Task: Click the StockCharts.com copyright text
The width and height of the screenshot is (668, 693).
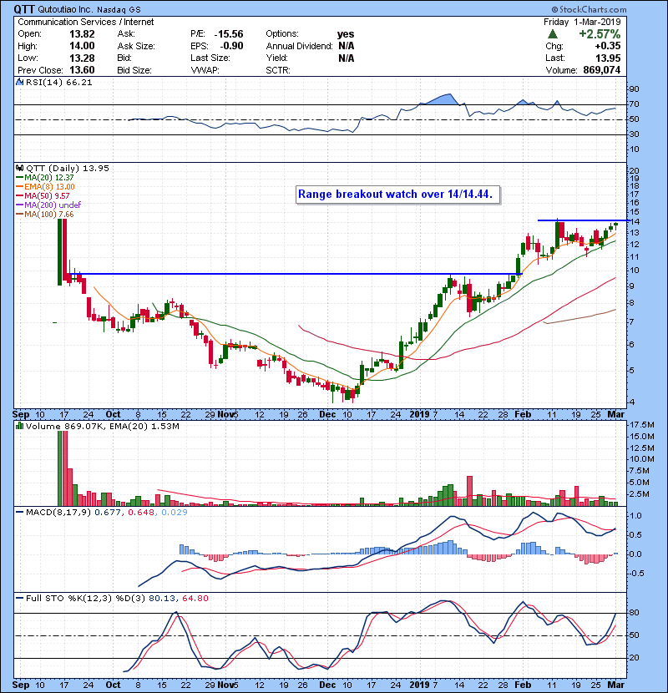Action: [589, 9]
